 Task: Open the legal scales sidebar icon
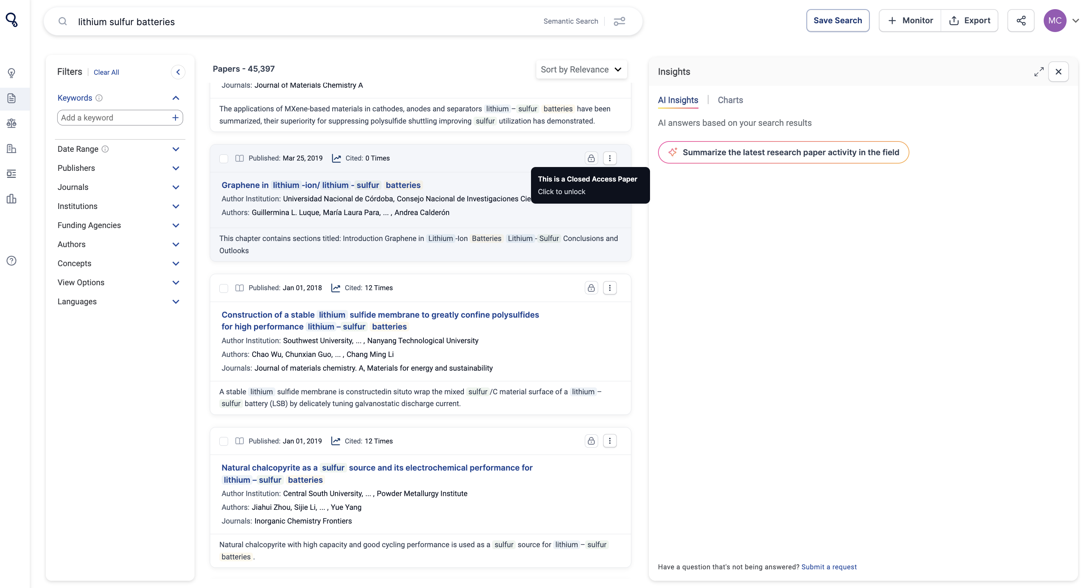[11, 124]
